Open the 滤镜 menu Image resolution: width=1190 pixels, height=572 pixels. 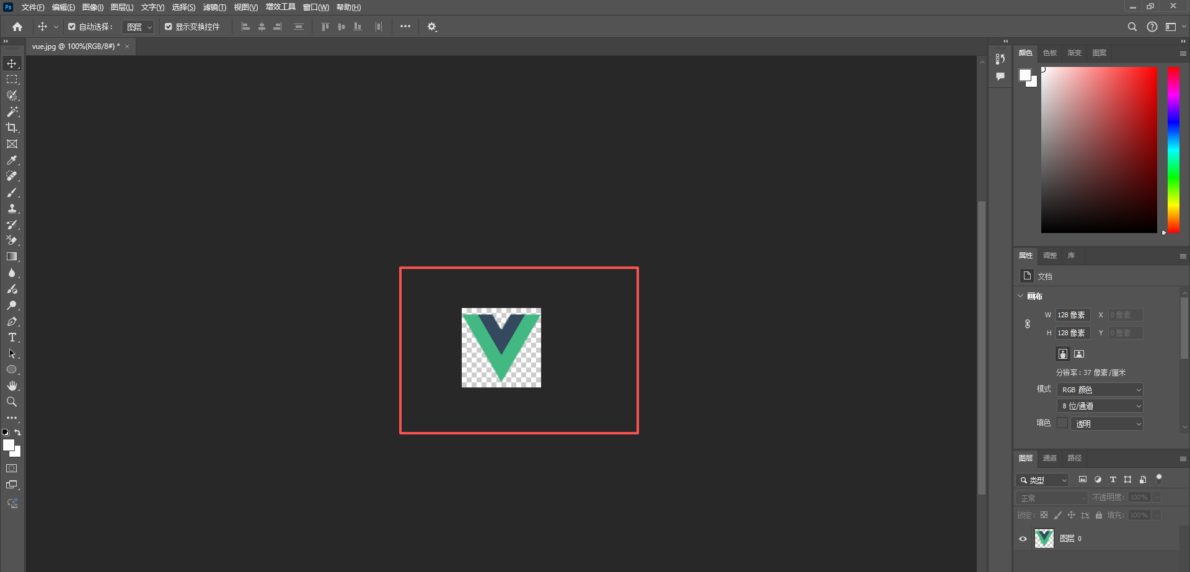click(x=214, y=7)
